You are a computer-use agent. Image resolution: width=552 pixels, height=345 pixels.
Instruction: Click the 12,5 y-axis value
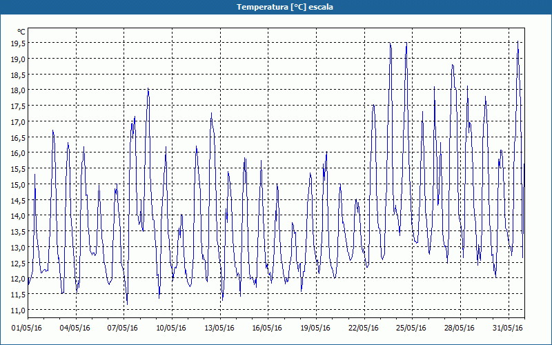pyautogui.click(x=18, y=263)
